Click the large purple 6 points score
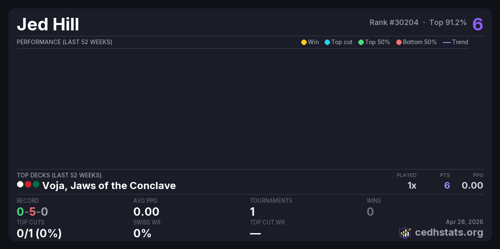This screenshot has height=249, width=500. coord(477,24)
